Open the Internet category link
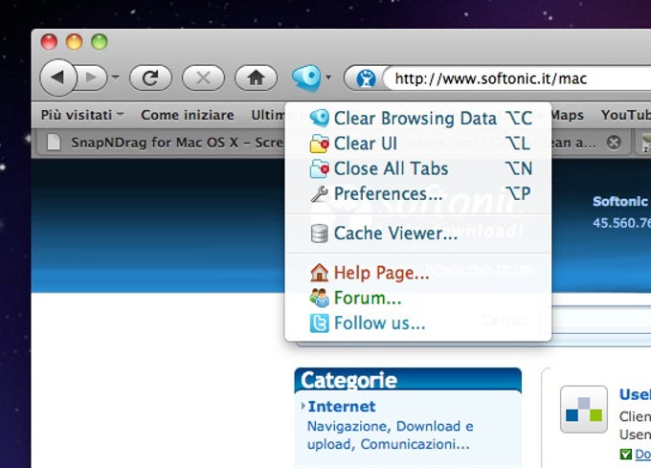The width and height of the screenshot is (651, 468). (x=342, y=407)
